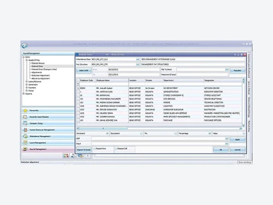Image resolution: width=273 pixels, height=205 pixels.
Task: Click the Cancel button
Action: pyautogui.click(x=238, y=150)
